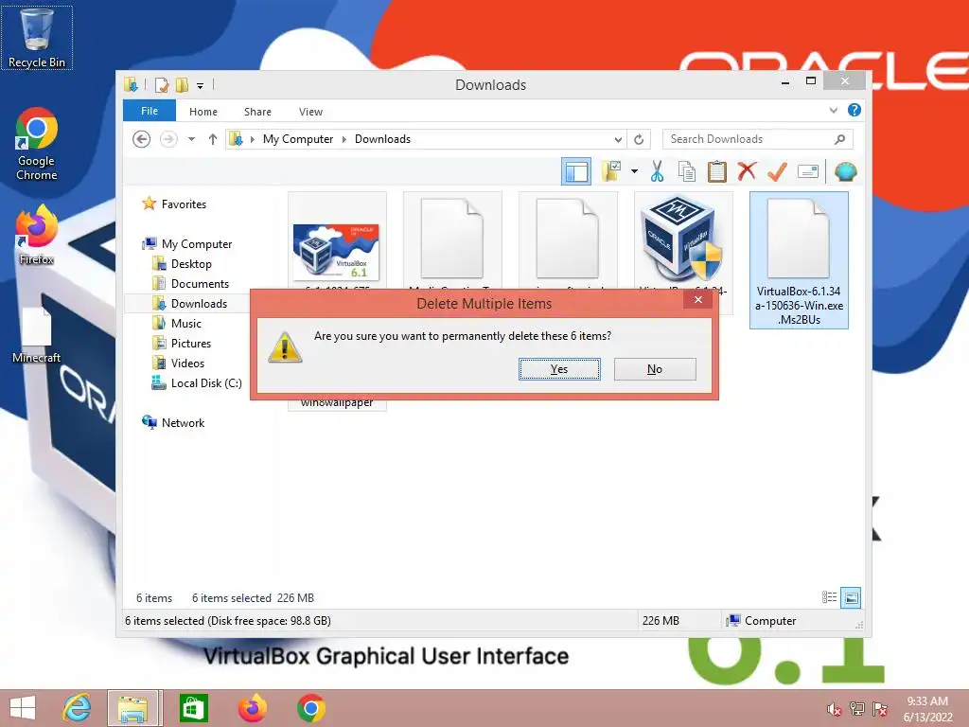
Task: Switch to the View ribbon tab
Action: click(x=310, y=112)
